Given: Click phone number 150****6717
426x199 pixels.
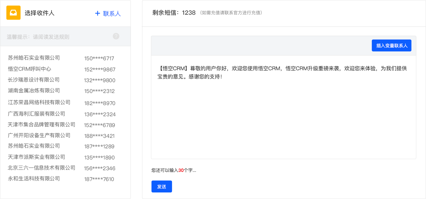Looking at the screenshot, I should [99, 59].
